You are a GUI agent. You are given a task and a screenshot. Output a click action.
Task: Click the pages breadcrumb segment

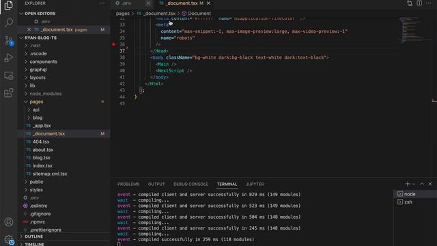pyautogui.click(x=123, y=14)
